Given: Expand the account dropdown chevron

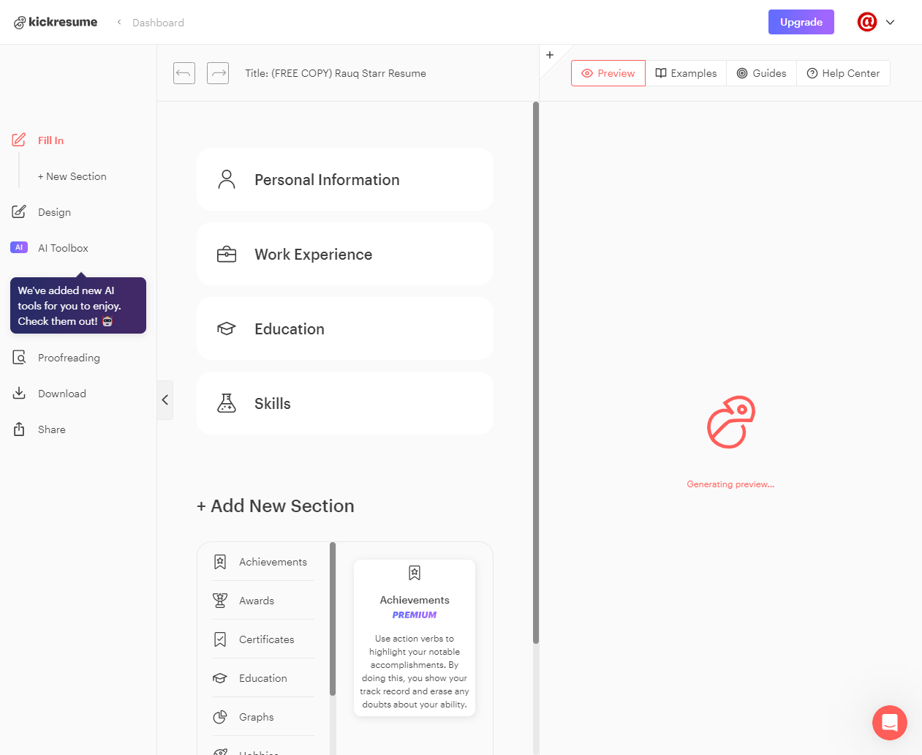Looking at the screenshot, I should (890, 22).
